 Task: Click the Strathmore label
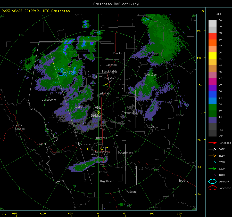point(125,153)
